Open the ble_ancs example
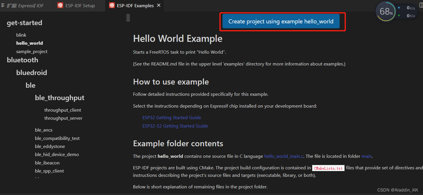 44,130
